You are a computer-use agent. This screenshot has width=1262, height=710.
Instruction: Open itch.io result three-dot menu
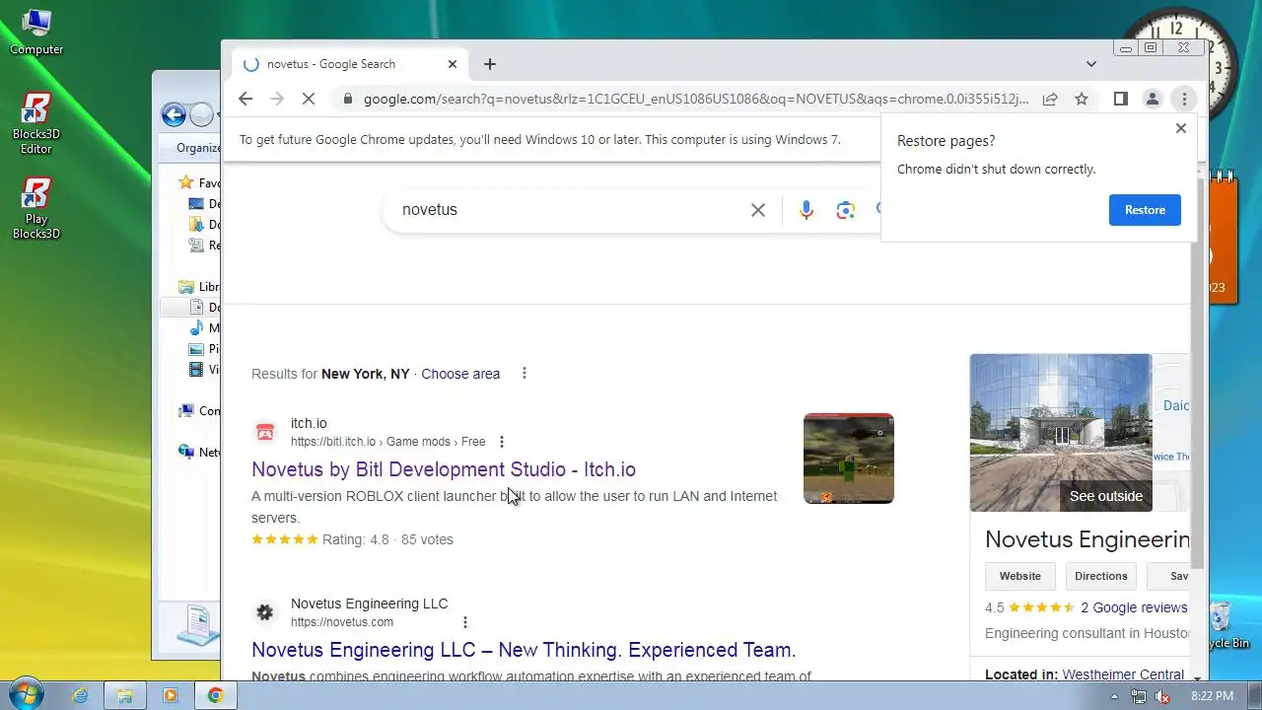coord(502,442)
